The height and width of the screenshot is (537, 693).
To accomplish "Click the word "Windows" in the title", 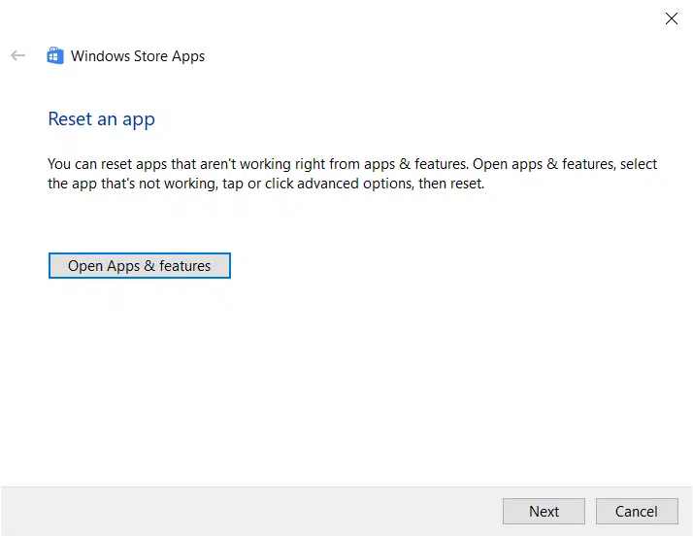I will click(x=100, y=56).
